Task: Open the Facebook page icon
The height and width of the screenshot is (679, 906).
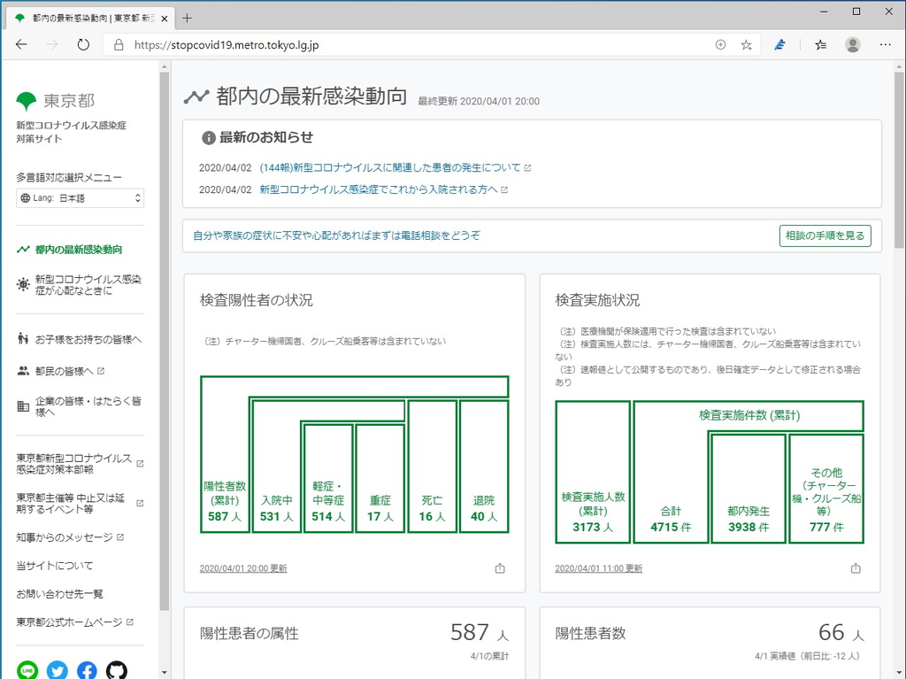Action: (x=86, y=670)
